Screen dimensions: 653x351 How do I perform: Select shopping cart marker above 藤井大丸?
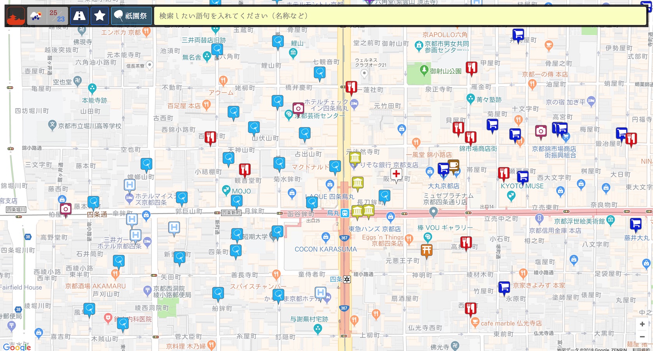coord(636,224)
